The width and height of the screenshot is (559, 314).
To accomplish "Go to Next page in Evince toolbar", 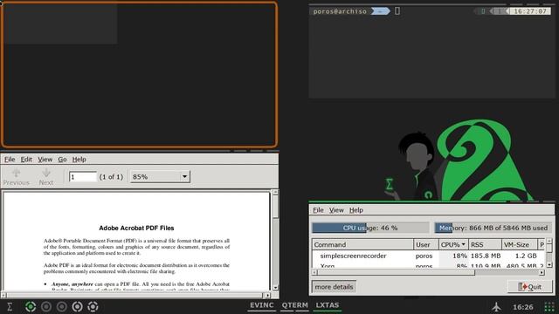I will pos(46,177).
